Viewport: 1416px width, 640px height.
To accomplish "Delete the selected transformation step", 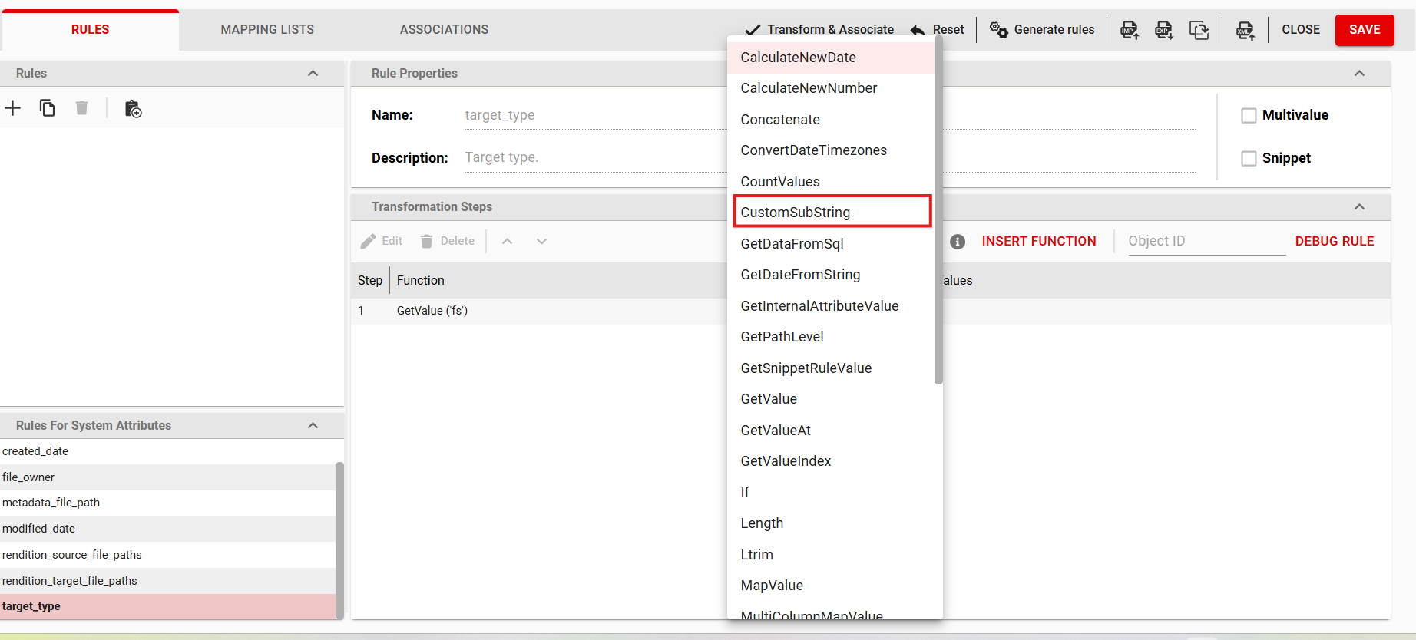I will coord(447,241).
